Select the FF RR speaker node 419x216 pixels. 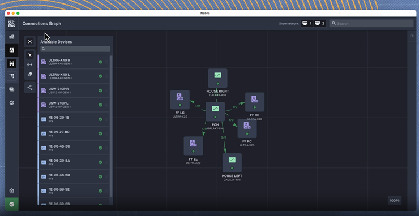click(x=255, y=102)
